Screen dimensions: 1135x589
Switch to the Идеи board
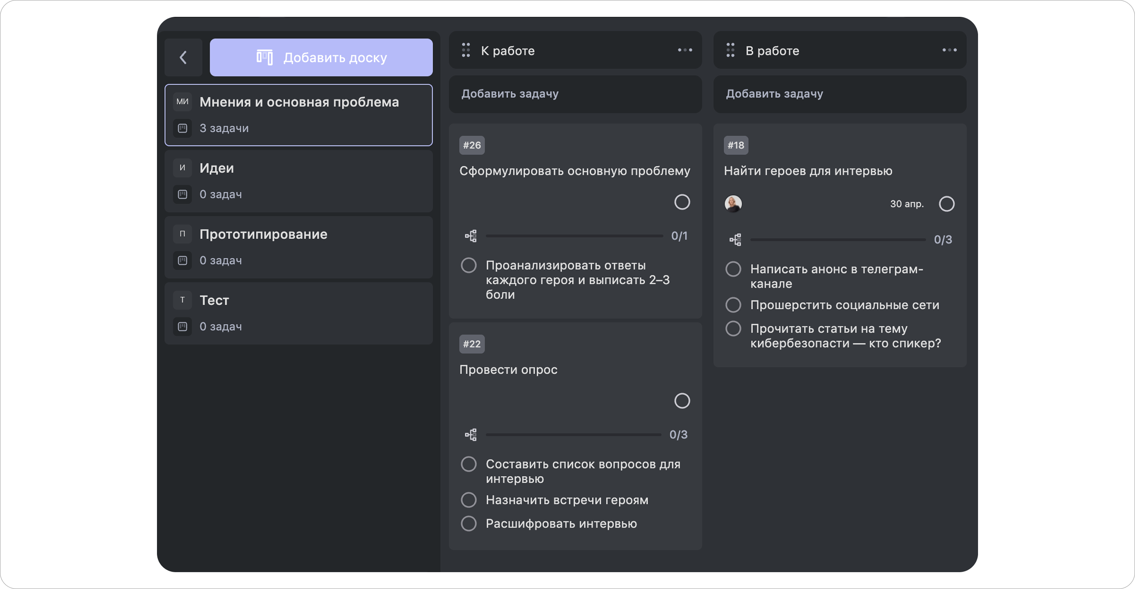point(299,181)
